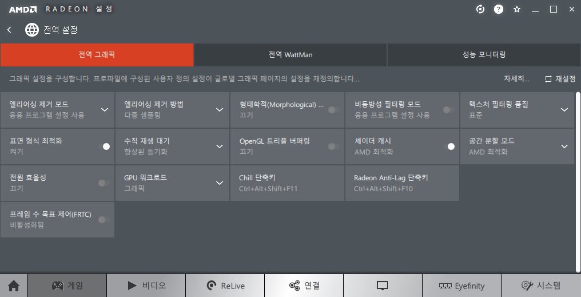This screenshot has height=297, width=581.
Task: Open the ReLive bottom tab label
Action: 233,286
